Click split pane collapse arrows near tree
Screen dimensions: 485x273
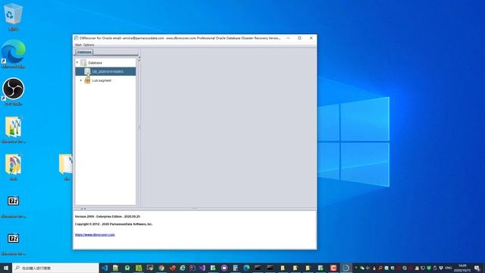139,59
